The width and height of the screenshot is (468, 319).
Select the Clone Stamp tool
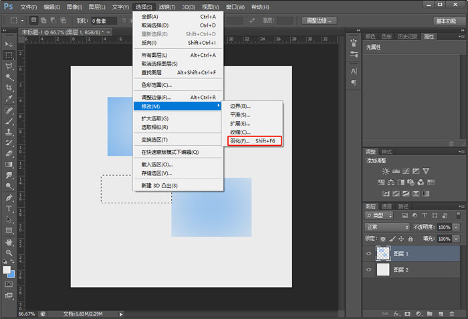tap(9, 132)
